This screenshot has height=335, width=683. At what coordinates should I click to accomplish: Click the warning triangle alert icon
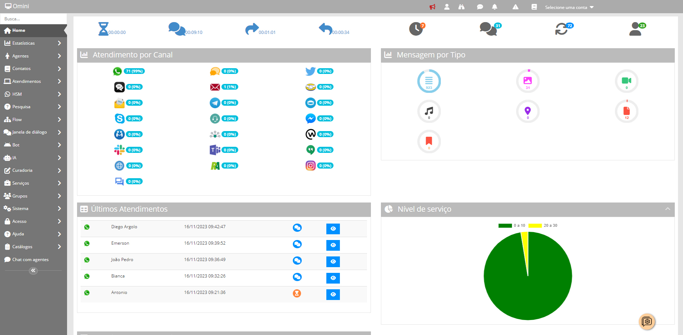point(515,7)
